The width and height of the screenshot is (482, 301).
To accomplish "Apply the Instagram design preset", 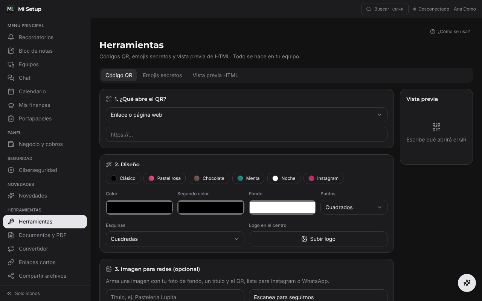I will 323,178.
